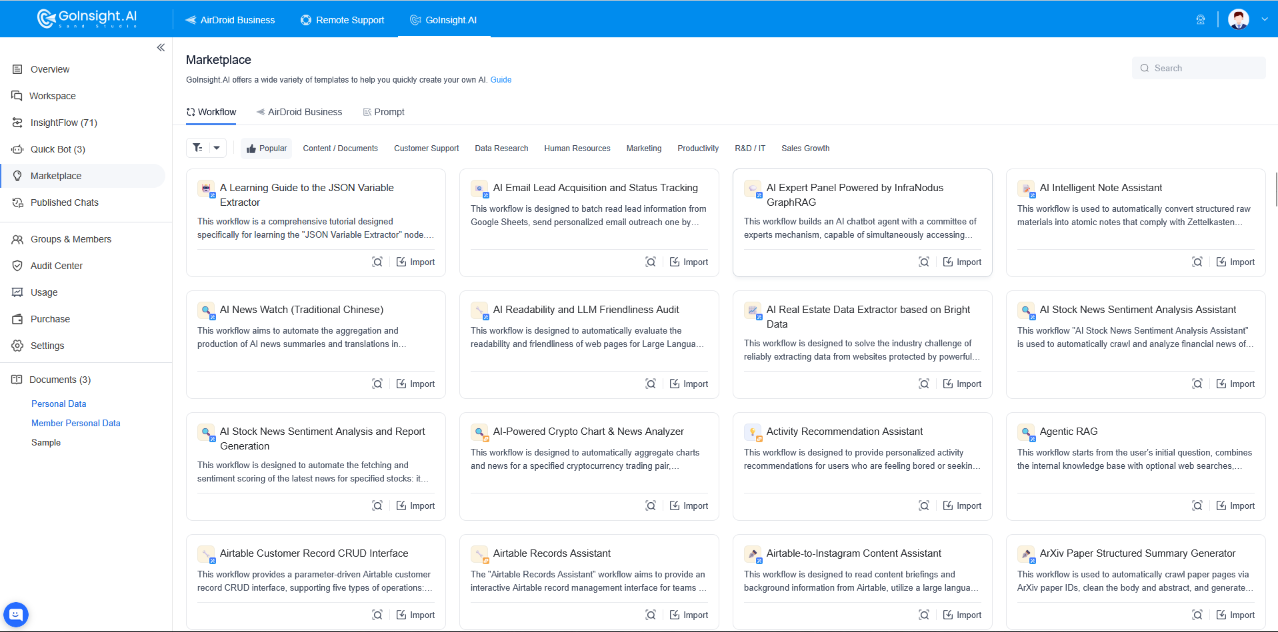Import the Activity Recommendation Assistant workflow
The image size is (1278, 632).
[962, 505]
